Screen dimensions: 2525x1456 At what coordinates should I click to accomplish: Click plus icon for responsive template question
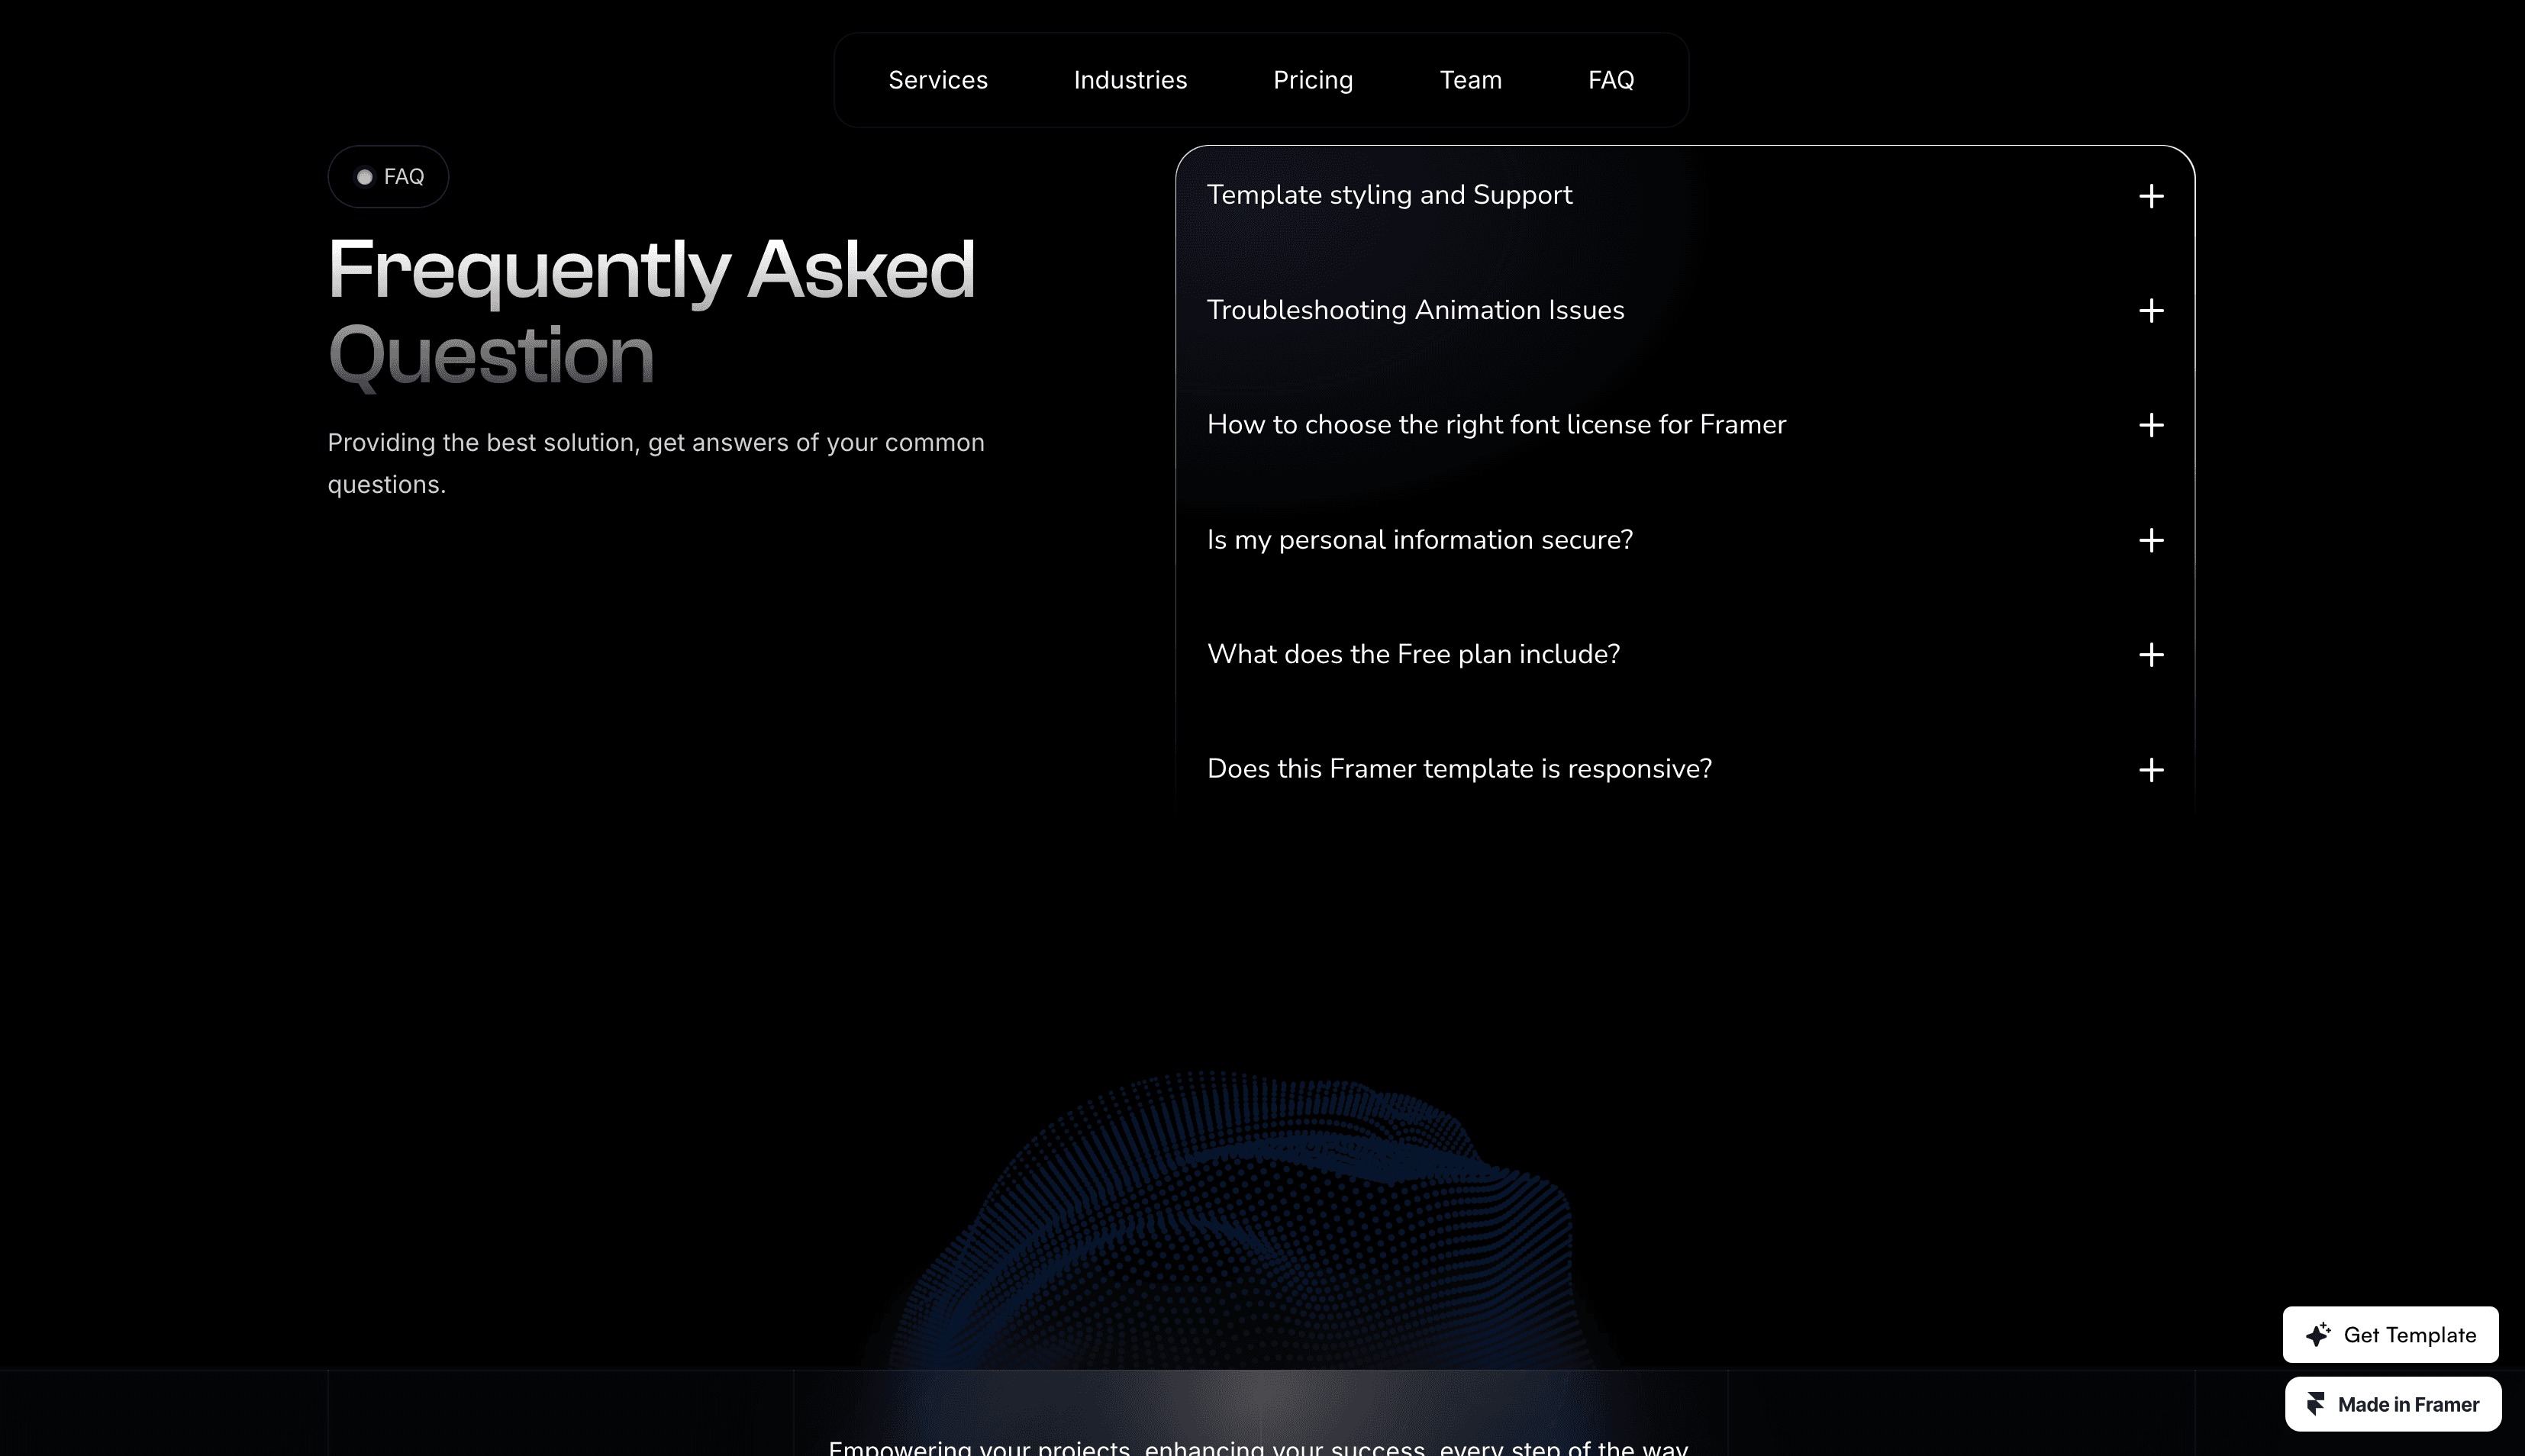coord(2150,770)
